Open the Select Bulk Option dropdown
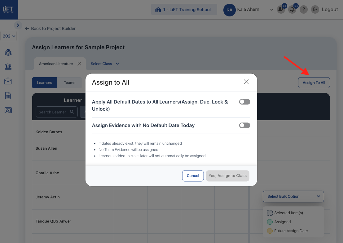Viewport: 343px width, 243px height. (293, 197)
